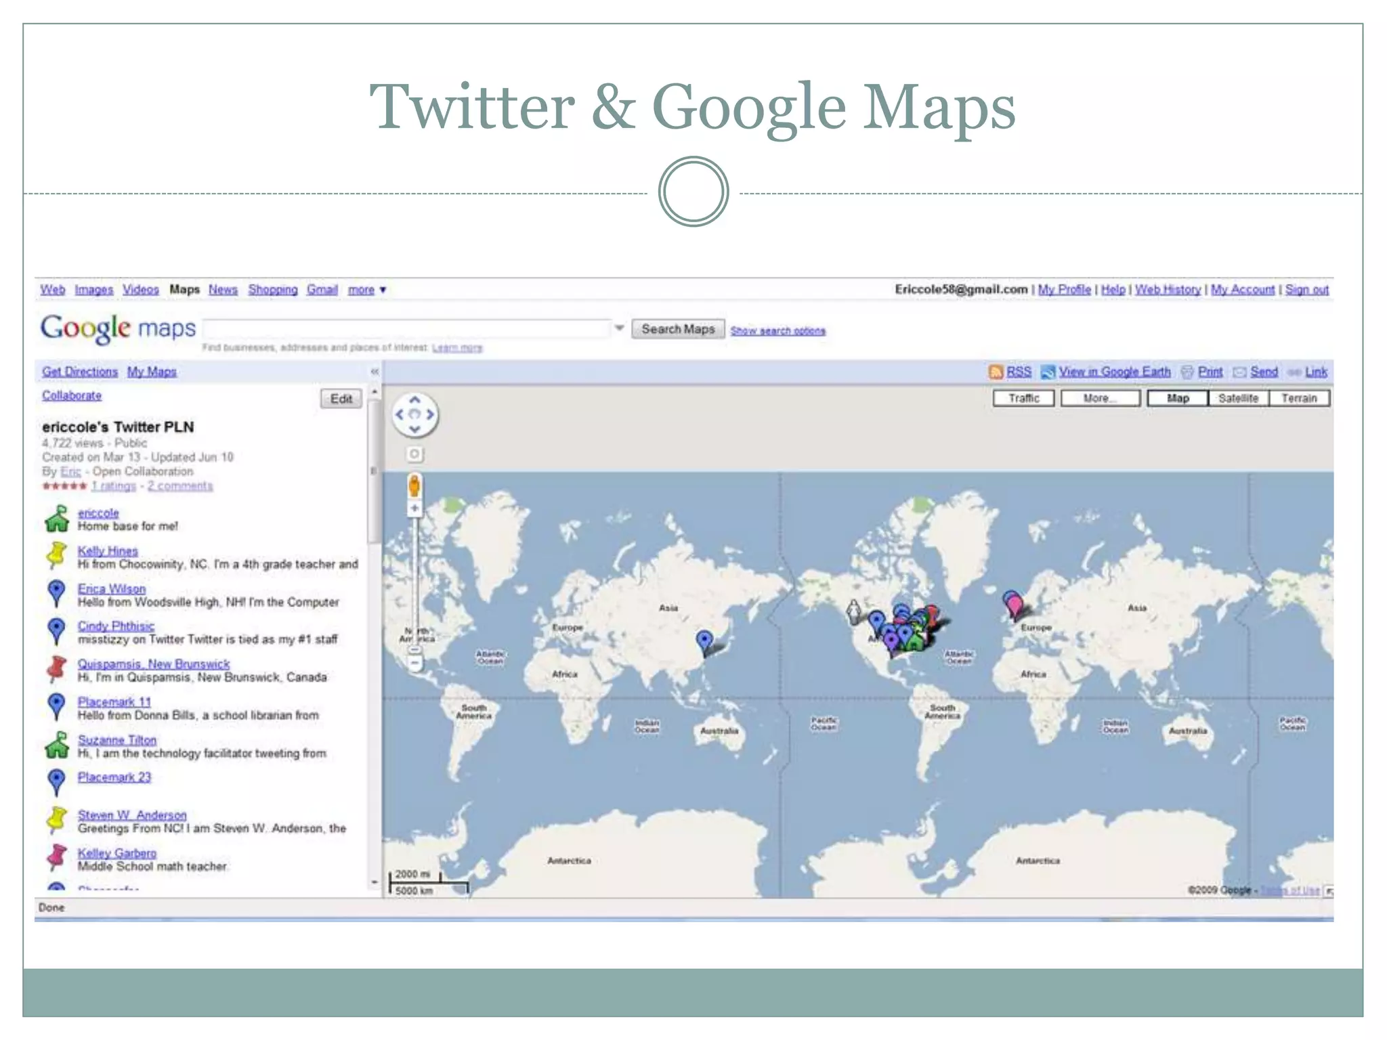Click the Learn more link under search
This screenshot has width=1387, height=1040.
click(457, 348)
